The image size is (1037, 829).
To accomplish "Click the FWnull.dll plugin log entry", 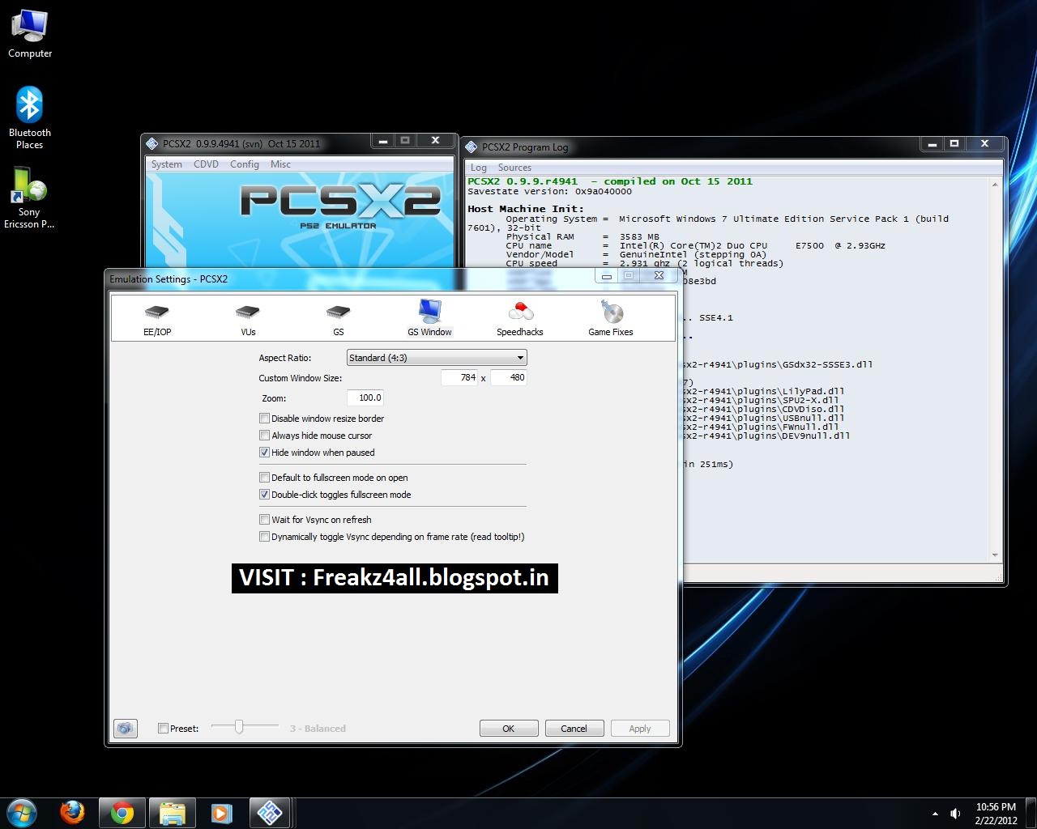I will pyautogui.click(x=762, y=427).
